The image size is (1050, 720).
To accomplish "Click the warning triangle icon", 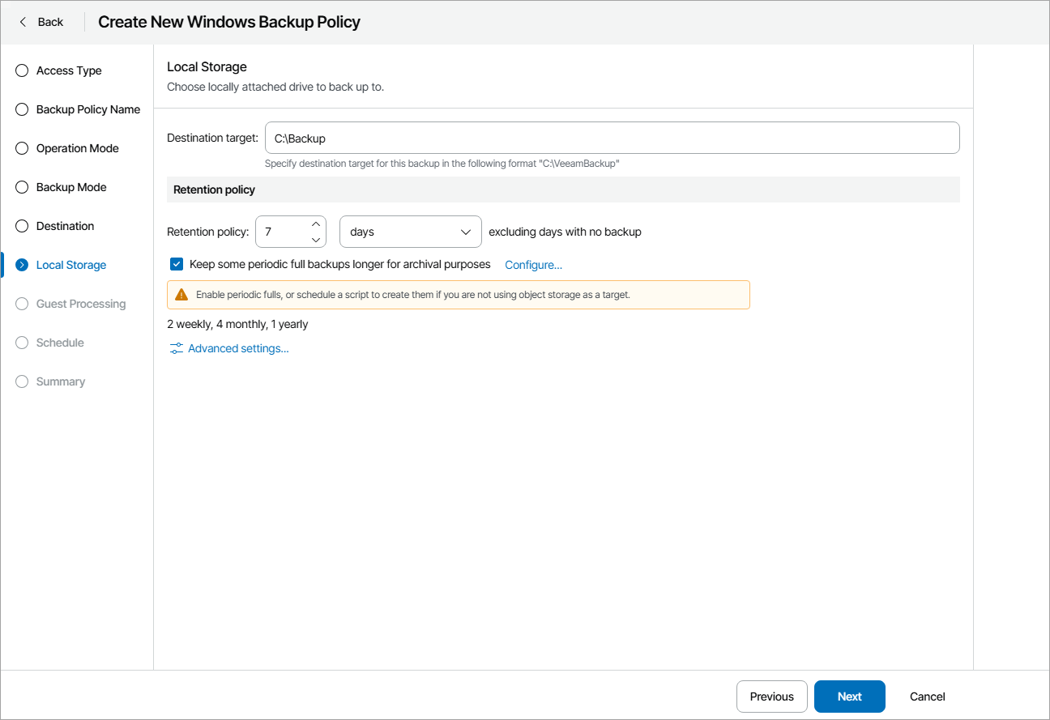I will [180, 294].
